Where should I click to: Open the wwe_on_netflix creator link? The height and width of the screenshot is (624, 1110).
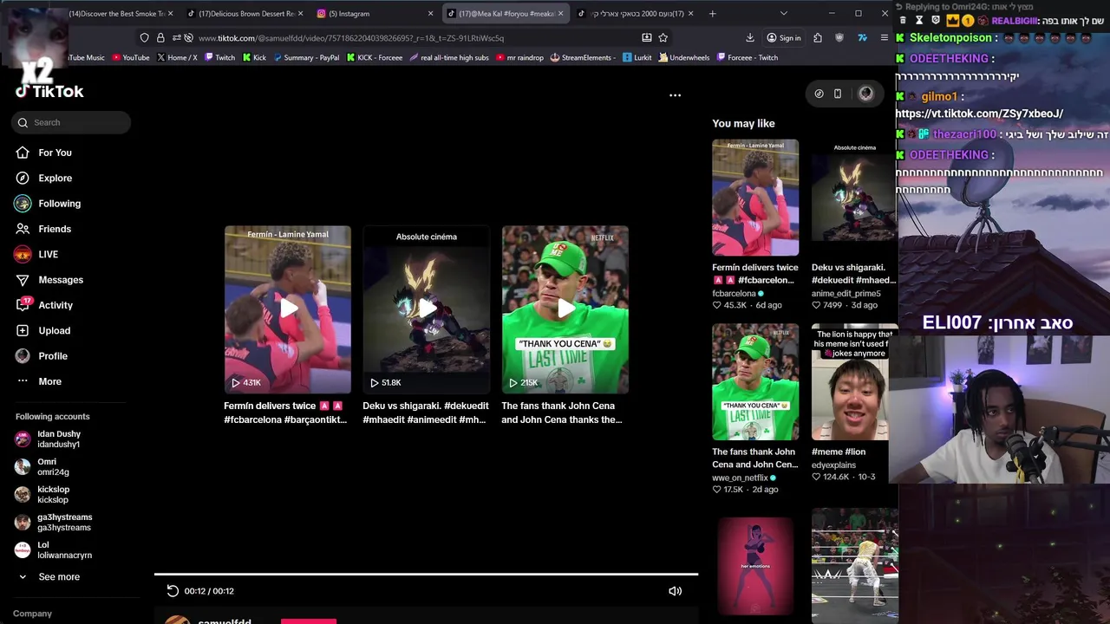(x=744, y=478)
